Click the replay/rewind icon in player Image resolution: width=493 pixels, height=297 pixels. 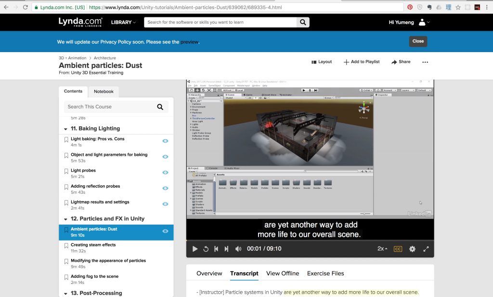(x=206, y=249)
